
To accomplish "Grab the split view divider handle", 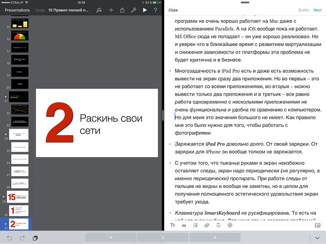I will [x=163, y=115].
